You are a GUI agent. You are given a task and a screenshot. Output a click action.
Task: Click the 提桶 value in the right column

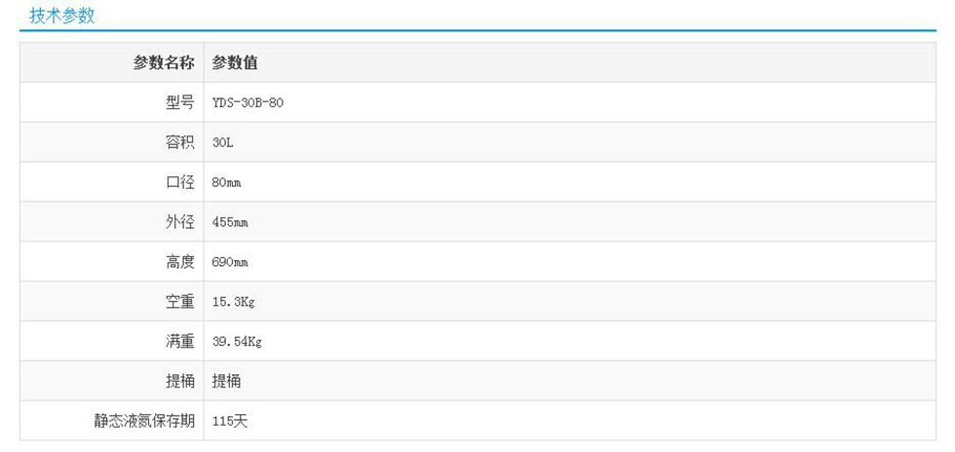(x=226, y=382)
